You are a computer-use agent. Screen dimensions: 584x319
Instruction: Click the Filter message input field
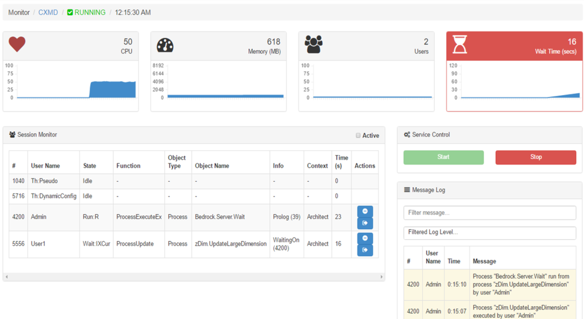(x=489, y=213)
